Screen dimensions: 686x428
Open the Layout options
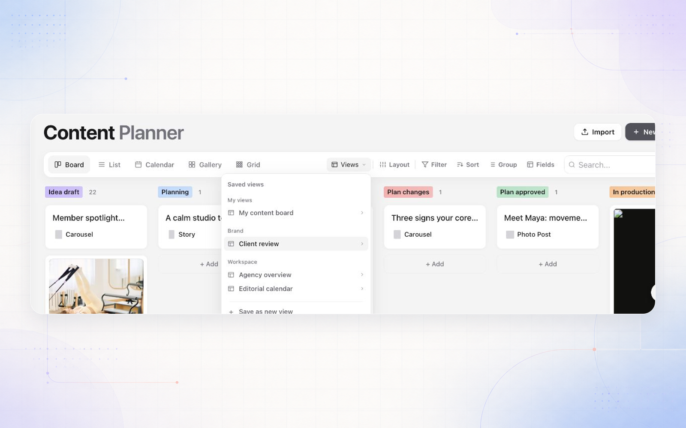pos(394,165)
